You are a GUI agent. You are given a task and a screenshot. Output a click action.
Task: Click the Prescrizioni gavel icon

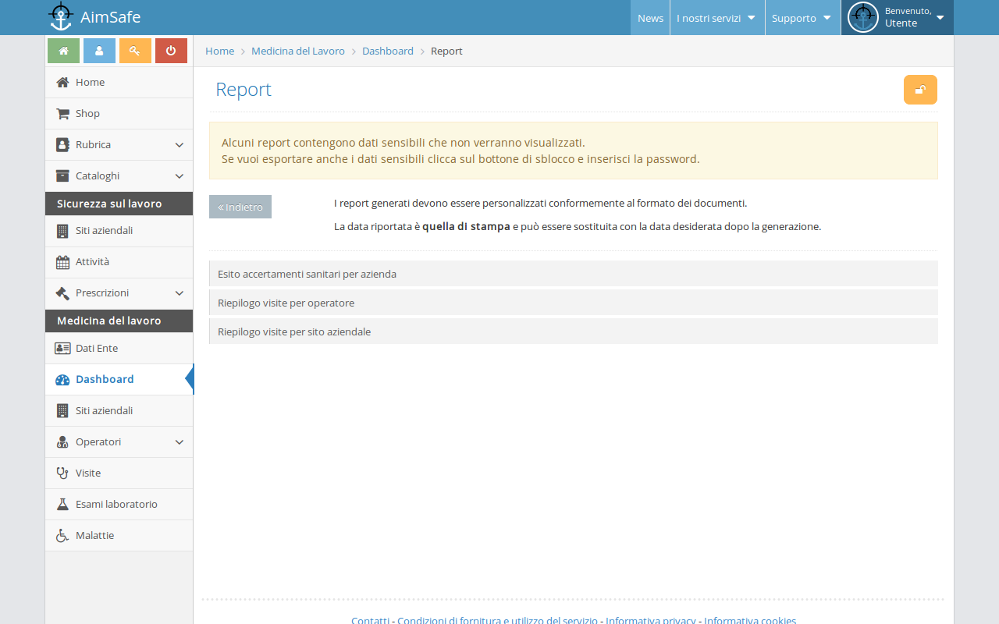pos(62,293)
